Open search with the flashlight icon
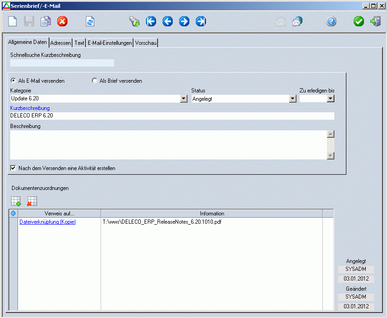 tap(134, 21)
